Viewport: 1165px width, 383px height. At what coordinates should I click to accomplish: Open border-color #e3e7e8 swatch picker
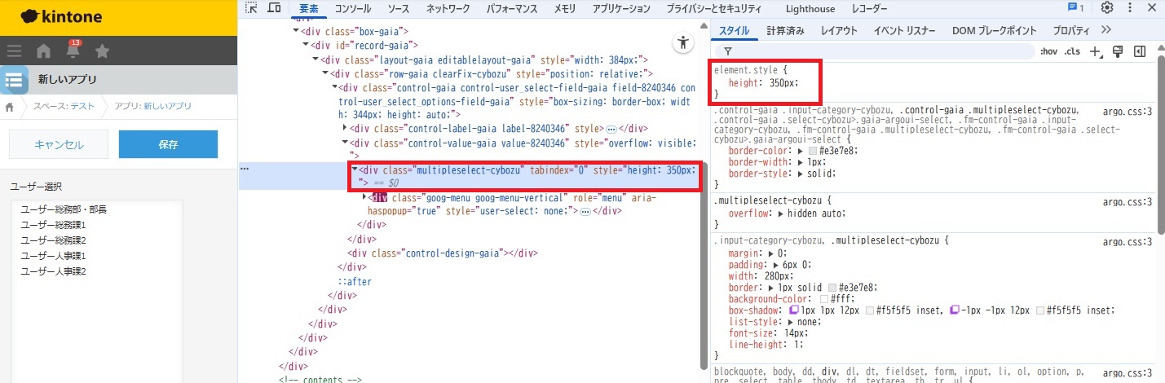click(814, 151)
